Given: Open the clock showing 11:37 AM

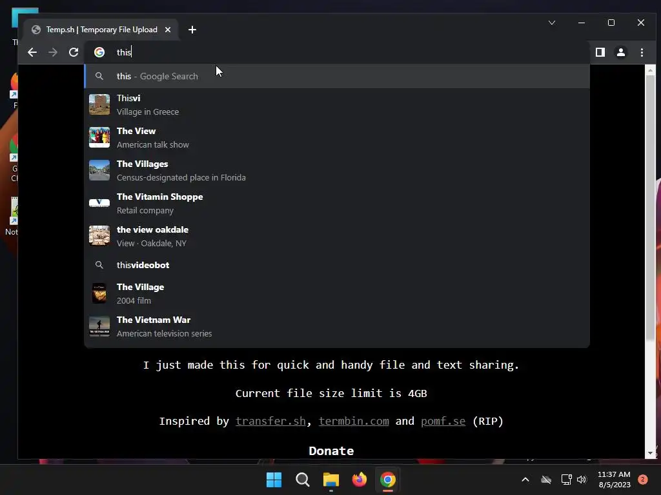Looking at the screenshot, I should pyautogui.click(x=615, y=480).
